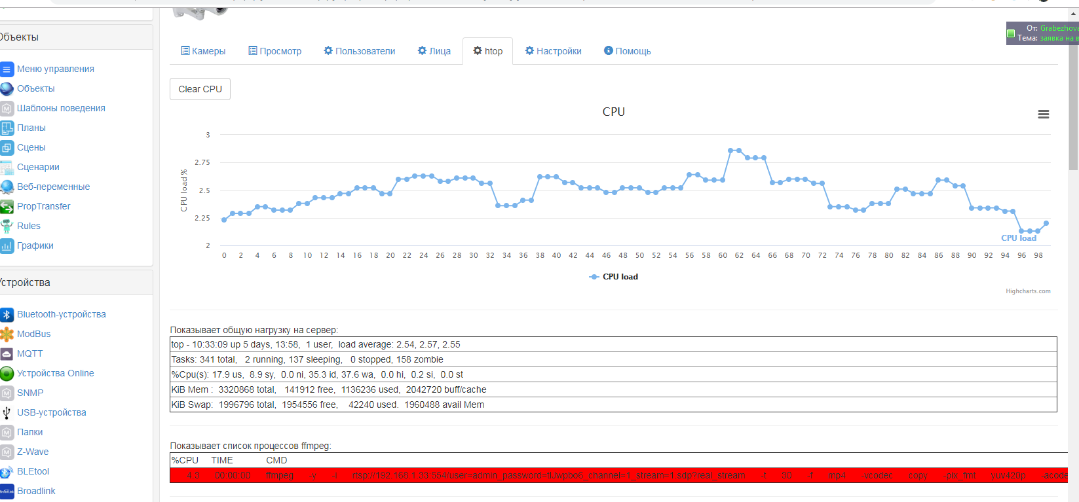The height and width of the screenshot is (502, 1079).
Task: Click the red ffmpeg process row
Action: click(618, 475)
